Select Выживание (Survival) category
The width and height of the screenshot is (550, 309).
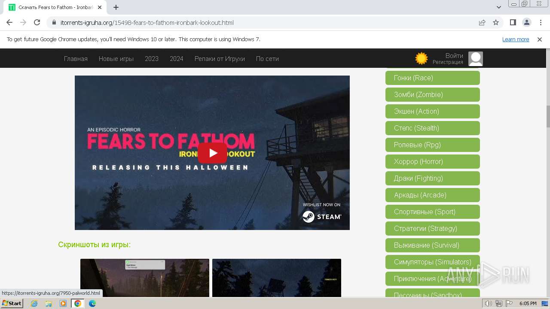point(433,245)
